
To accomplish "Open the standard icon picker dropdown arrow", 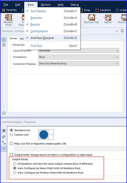I will (x=51, y=135).
